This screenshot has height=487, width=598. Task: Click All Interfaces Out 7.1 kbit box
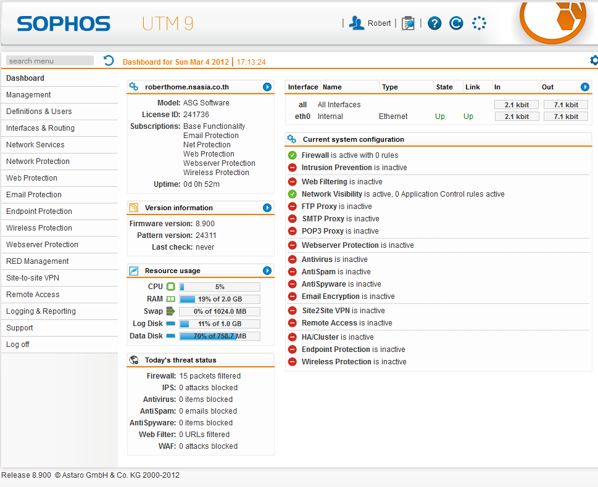tap(566, 104)
